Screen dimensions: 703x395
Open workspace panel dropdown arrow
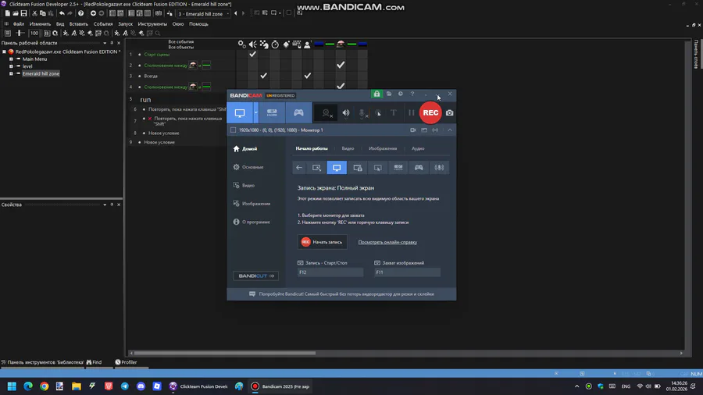(x=105, y=43)
